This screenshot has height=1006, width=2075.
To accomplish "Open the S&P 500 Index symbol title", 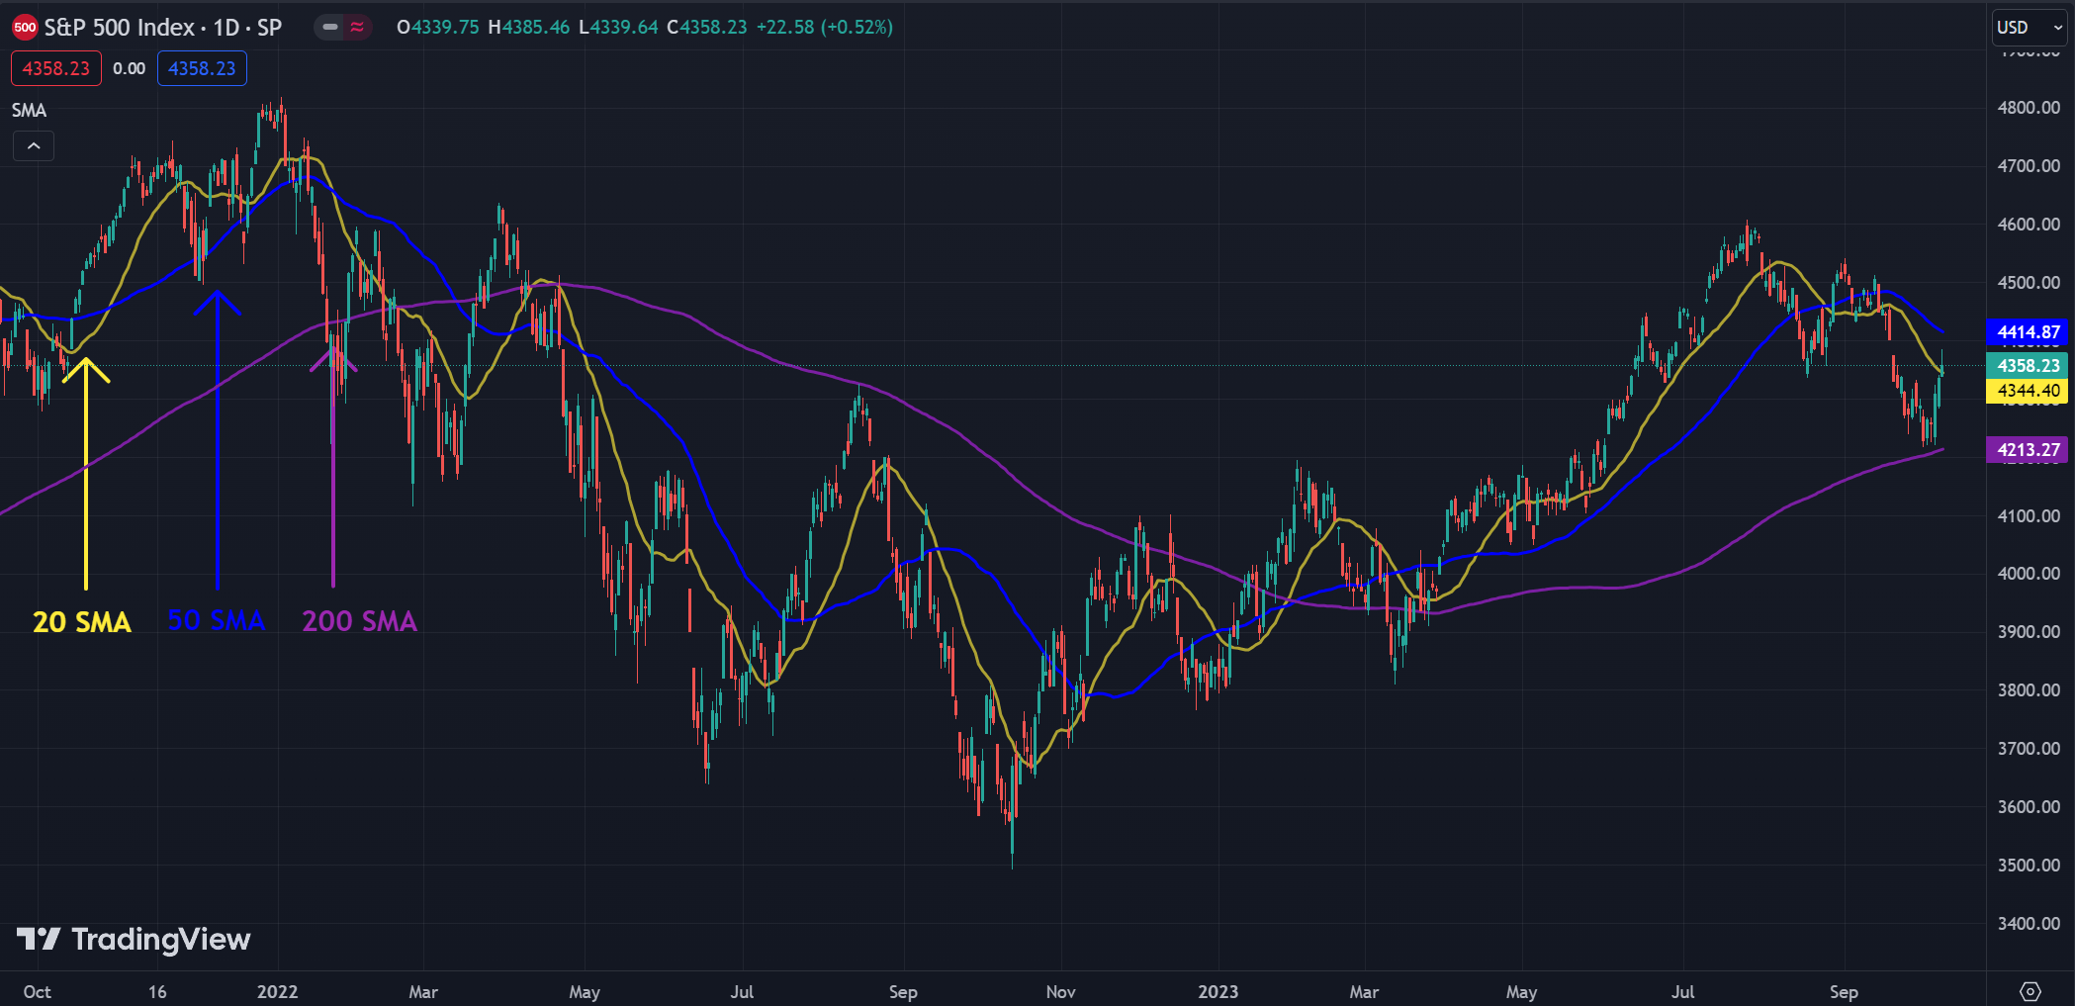I will pos(163,28).
